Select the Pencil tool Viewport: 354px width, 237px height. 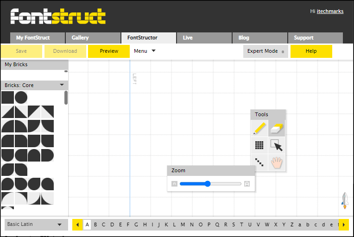(259, 128)
